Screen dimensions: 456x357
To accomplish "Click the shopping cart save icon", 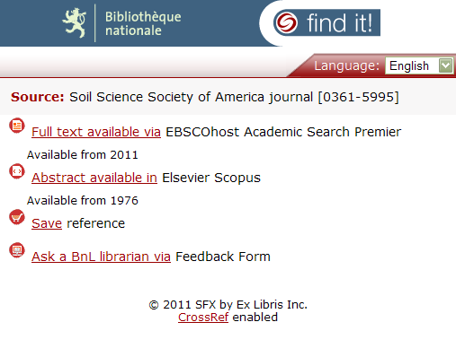I will [x=17, y=217].
